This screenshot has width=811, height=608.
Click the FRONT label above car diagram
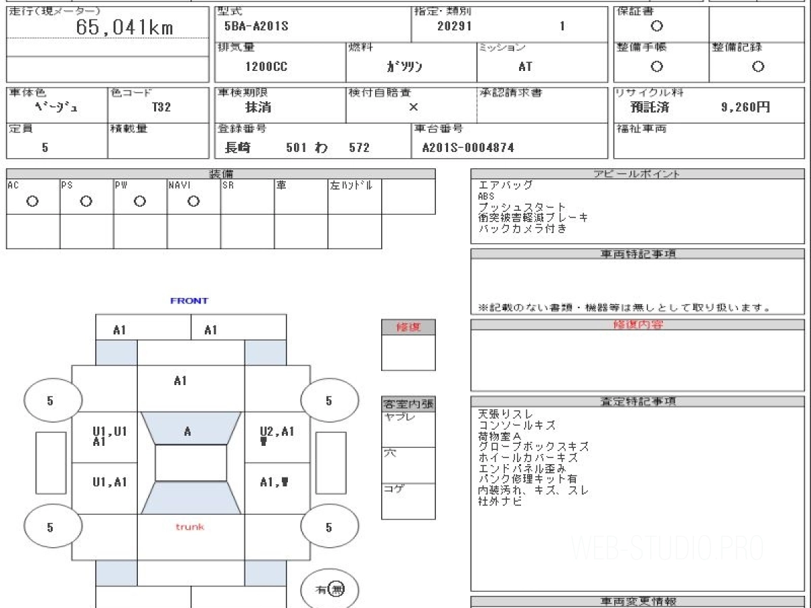pyautogui.click(x=189, y=301)
